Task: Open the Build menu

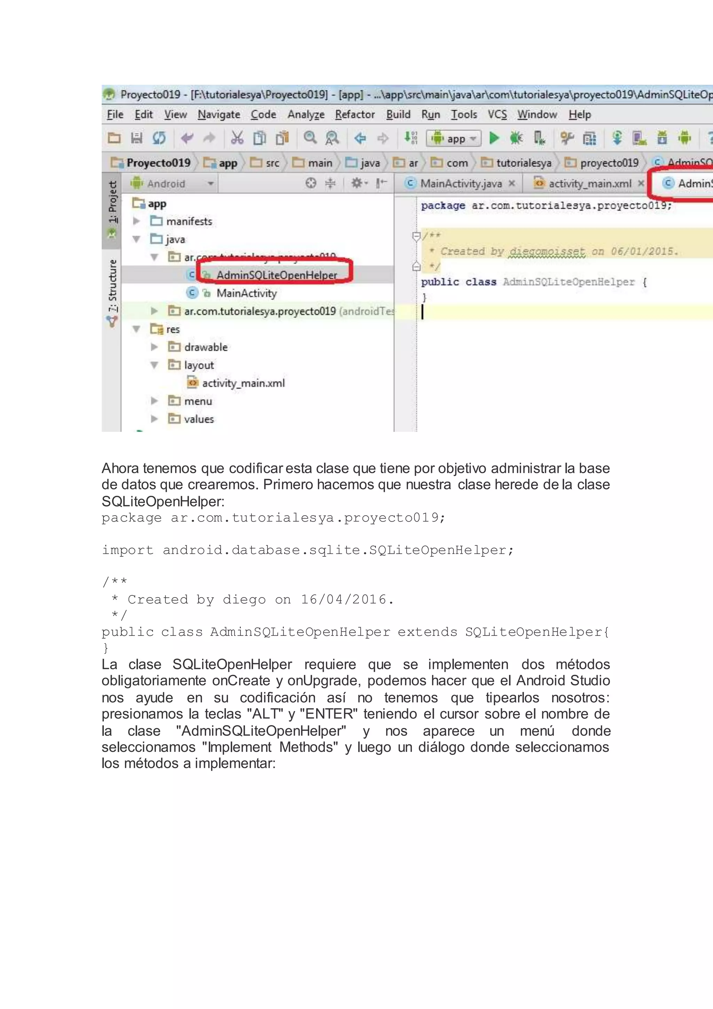Action: [x=398, y=115]
